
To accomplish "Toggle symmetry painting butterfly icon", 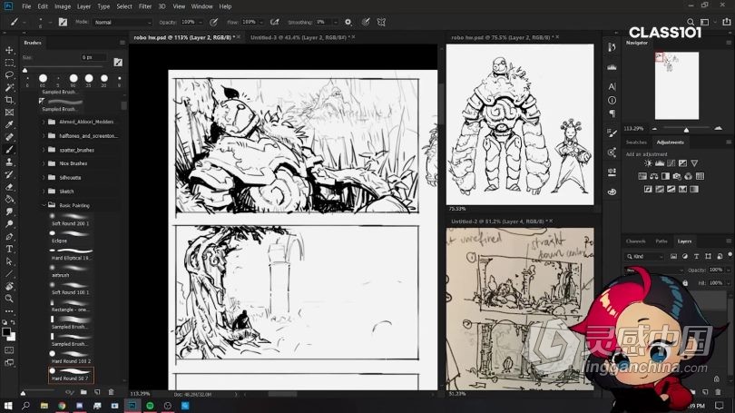I will tap(381, 22).
